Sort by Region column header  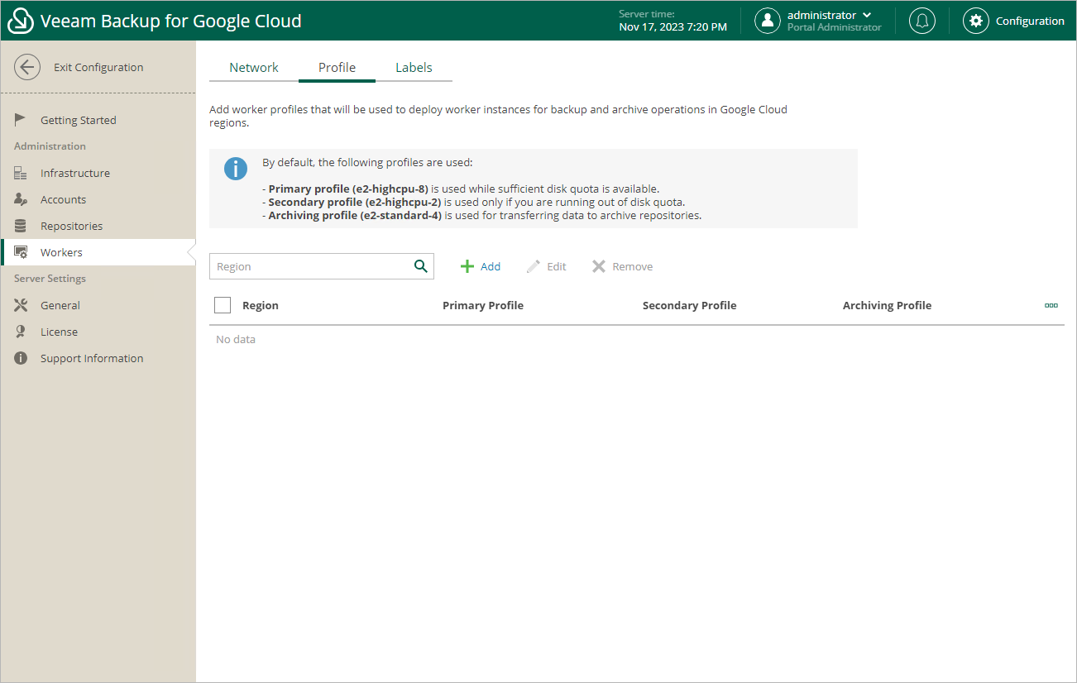point(261,305)
